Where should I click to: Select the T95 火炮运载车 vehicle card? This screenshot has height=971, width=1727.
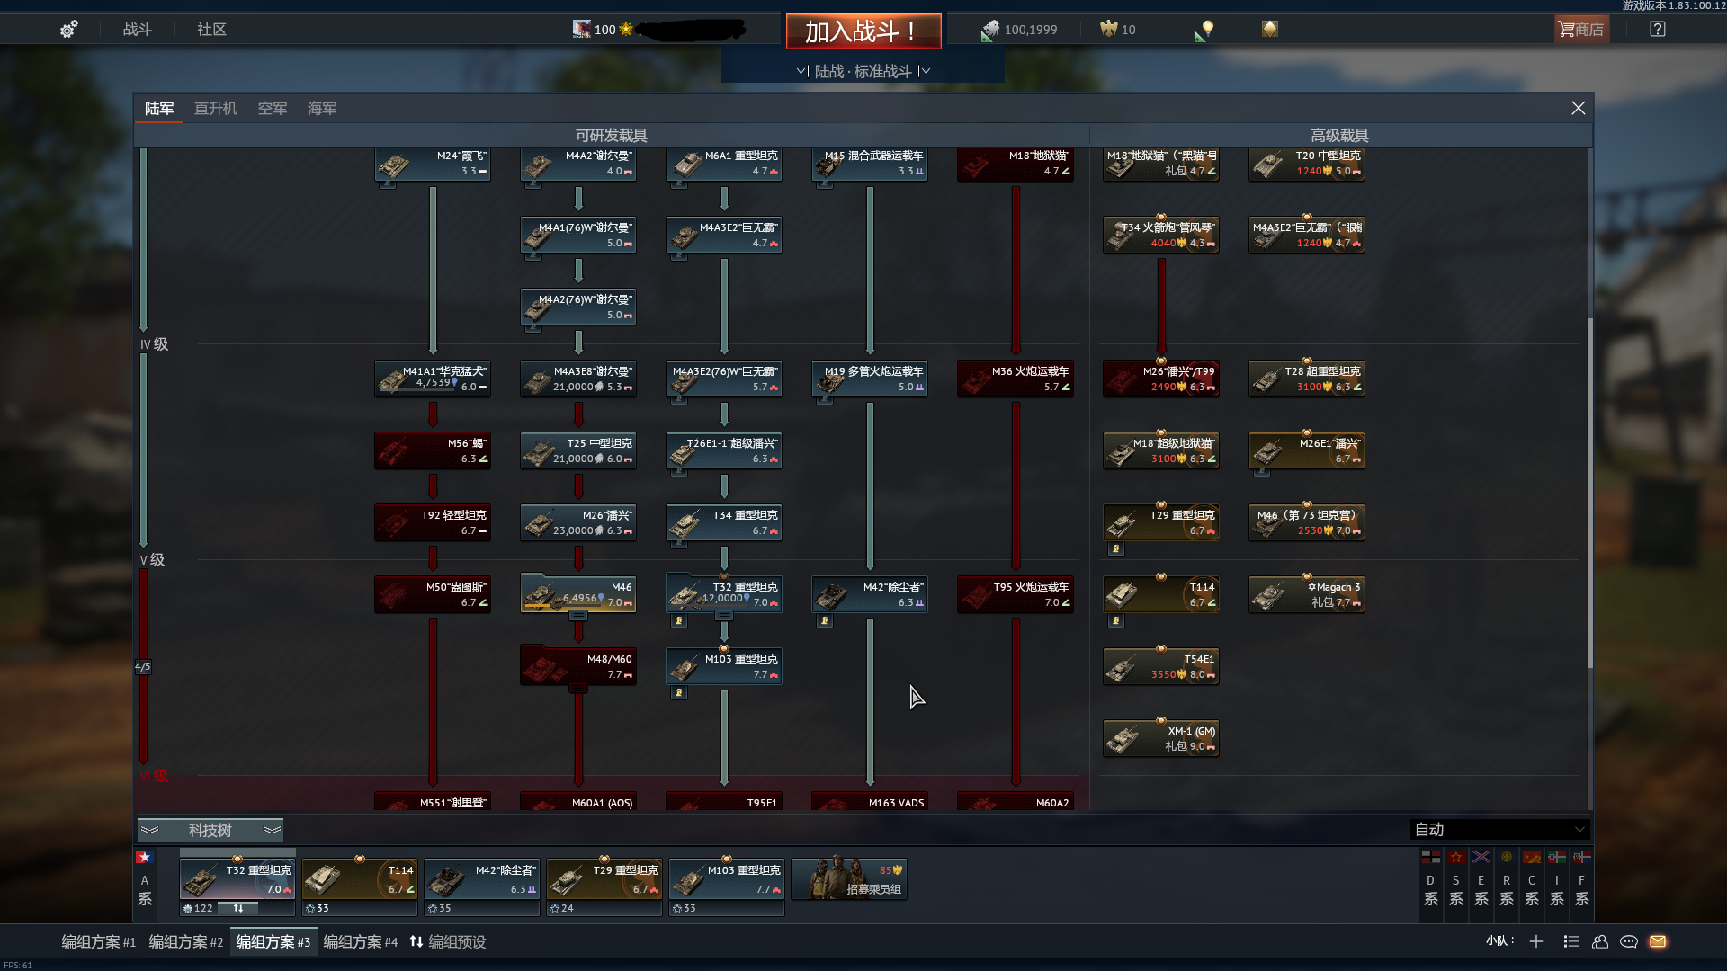point(1016,594)
